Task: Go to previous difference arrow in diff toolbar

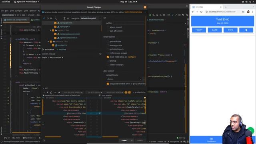Action: [x=44, y=92]
